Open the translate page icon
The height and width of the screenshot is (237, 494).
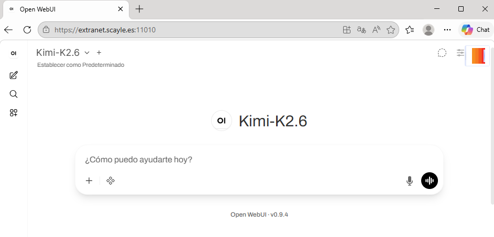point(361,30)
